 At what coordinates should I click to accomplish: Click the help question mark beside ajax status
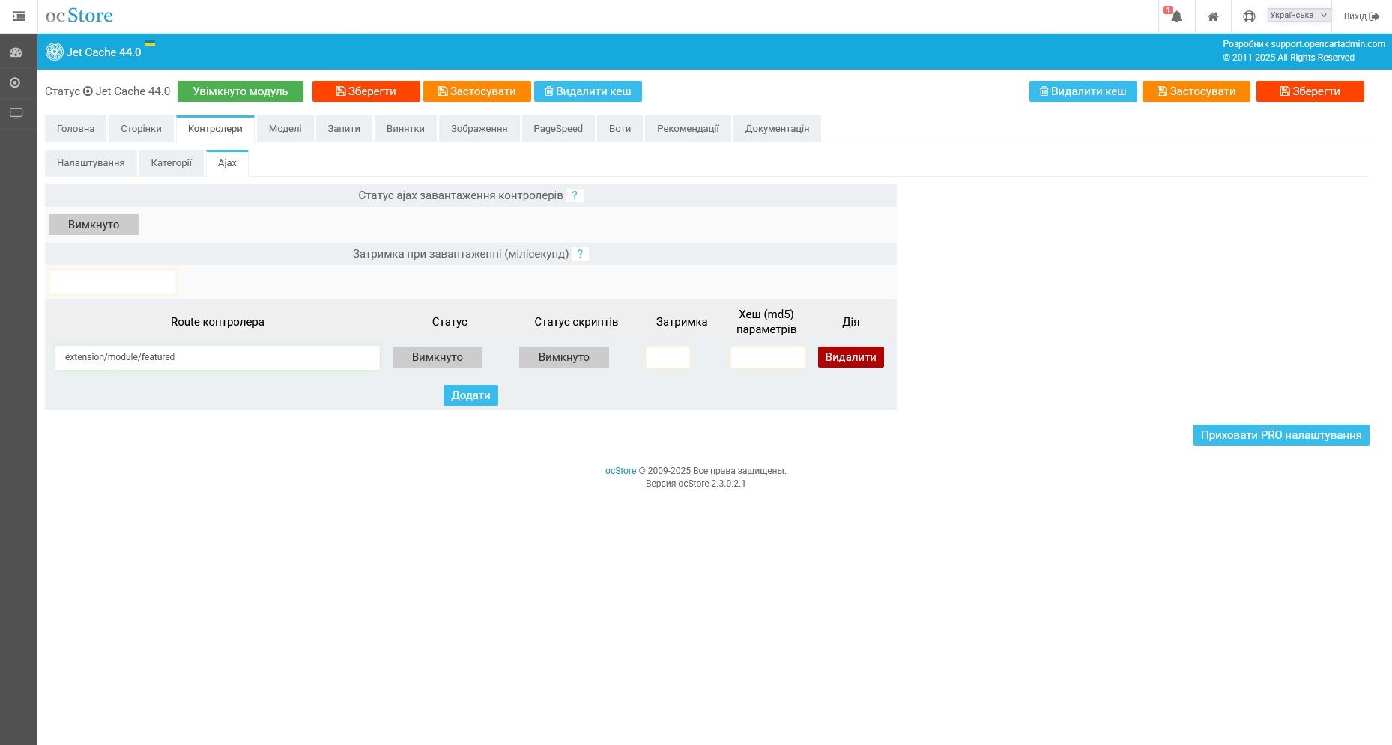(575, 195)
